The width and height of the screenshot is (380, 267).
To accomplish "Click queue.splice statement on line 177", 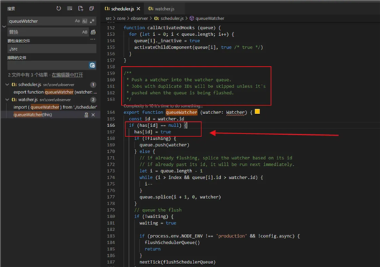I will (x=180, y=197).
